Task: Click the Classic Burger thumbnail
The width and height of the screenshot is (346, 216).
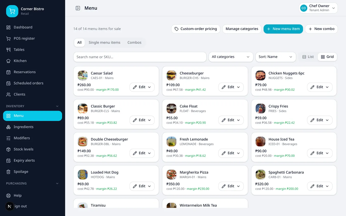Action: coord(83,109)
